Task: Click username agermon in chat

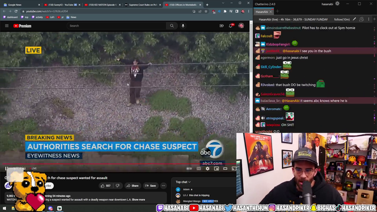Action: click(267, 58)
